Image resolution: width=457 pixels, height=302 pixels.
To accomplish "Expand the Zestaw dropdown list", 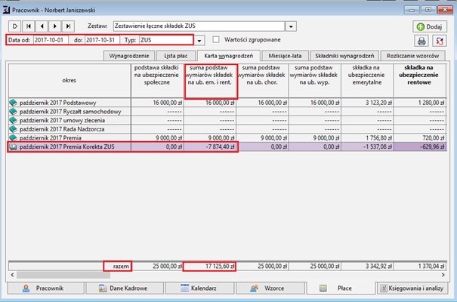I will click(x=291, y=26).
